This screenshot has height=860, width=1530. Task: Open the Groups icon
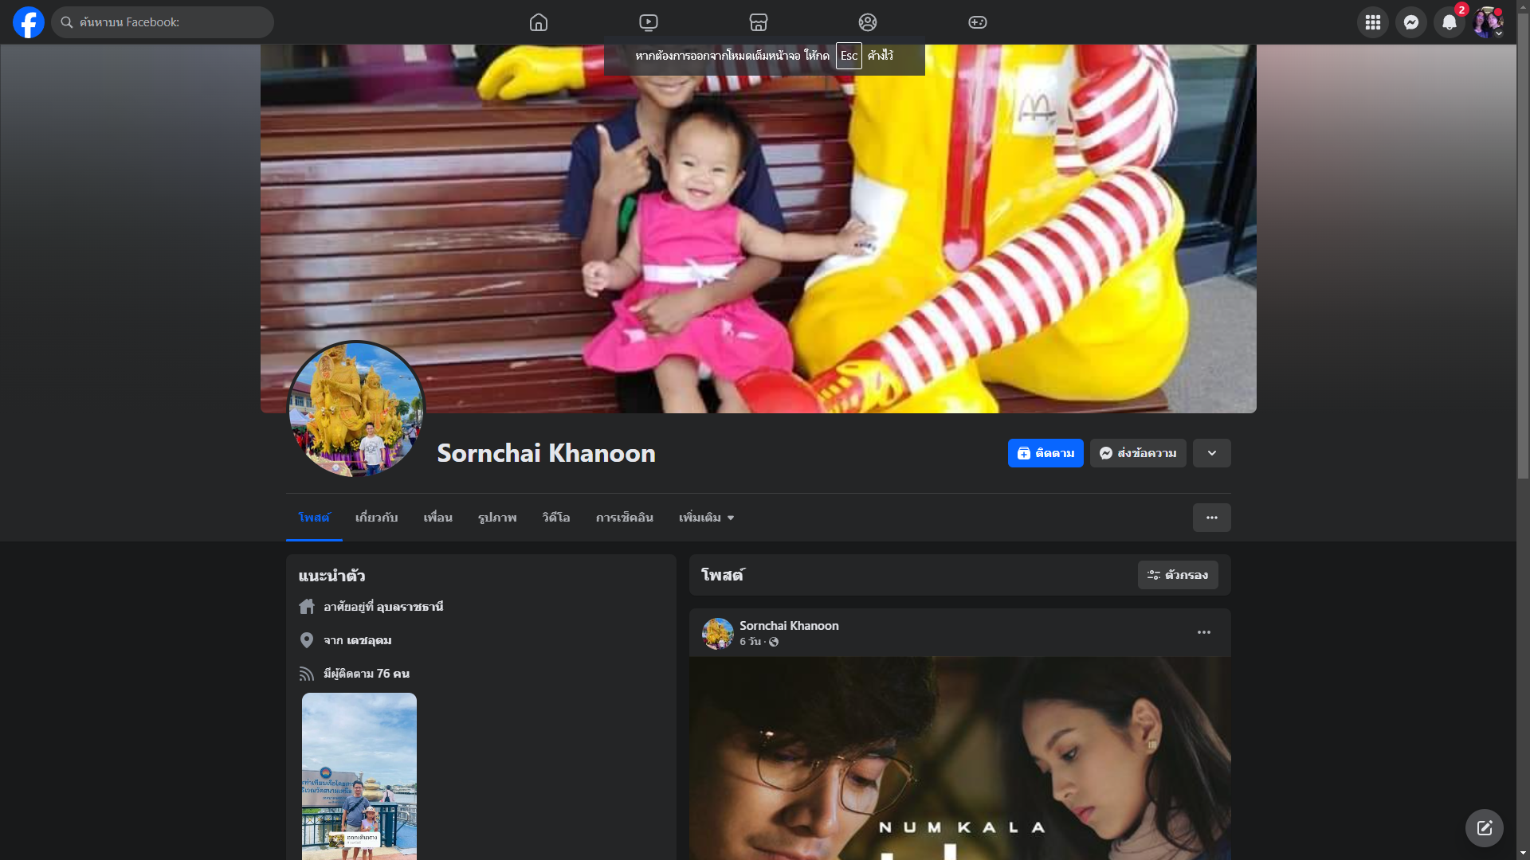coord(868,22)
